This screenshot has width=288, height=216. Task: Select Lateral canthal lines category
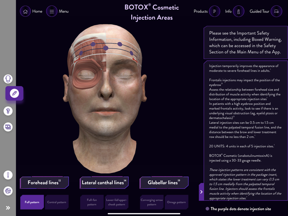coord(104,183)
